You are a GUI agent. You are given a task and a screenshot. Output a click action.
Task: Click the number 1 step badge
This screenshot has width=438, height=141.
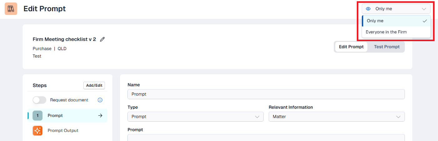point(37,115)
